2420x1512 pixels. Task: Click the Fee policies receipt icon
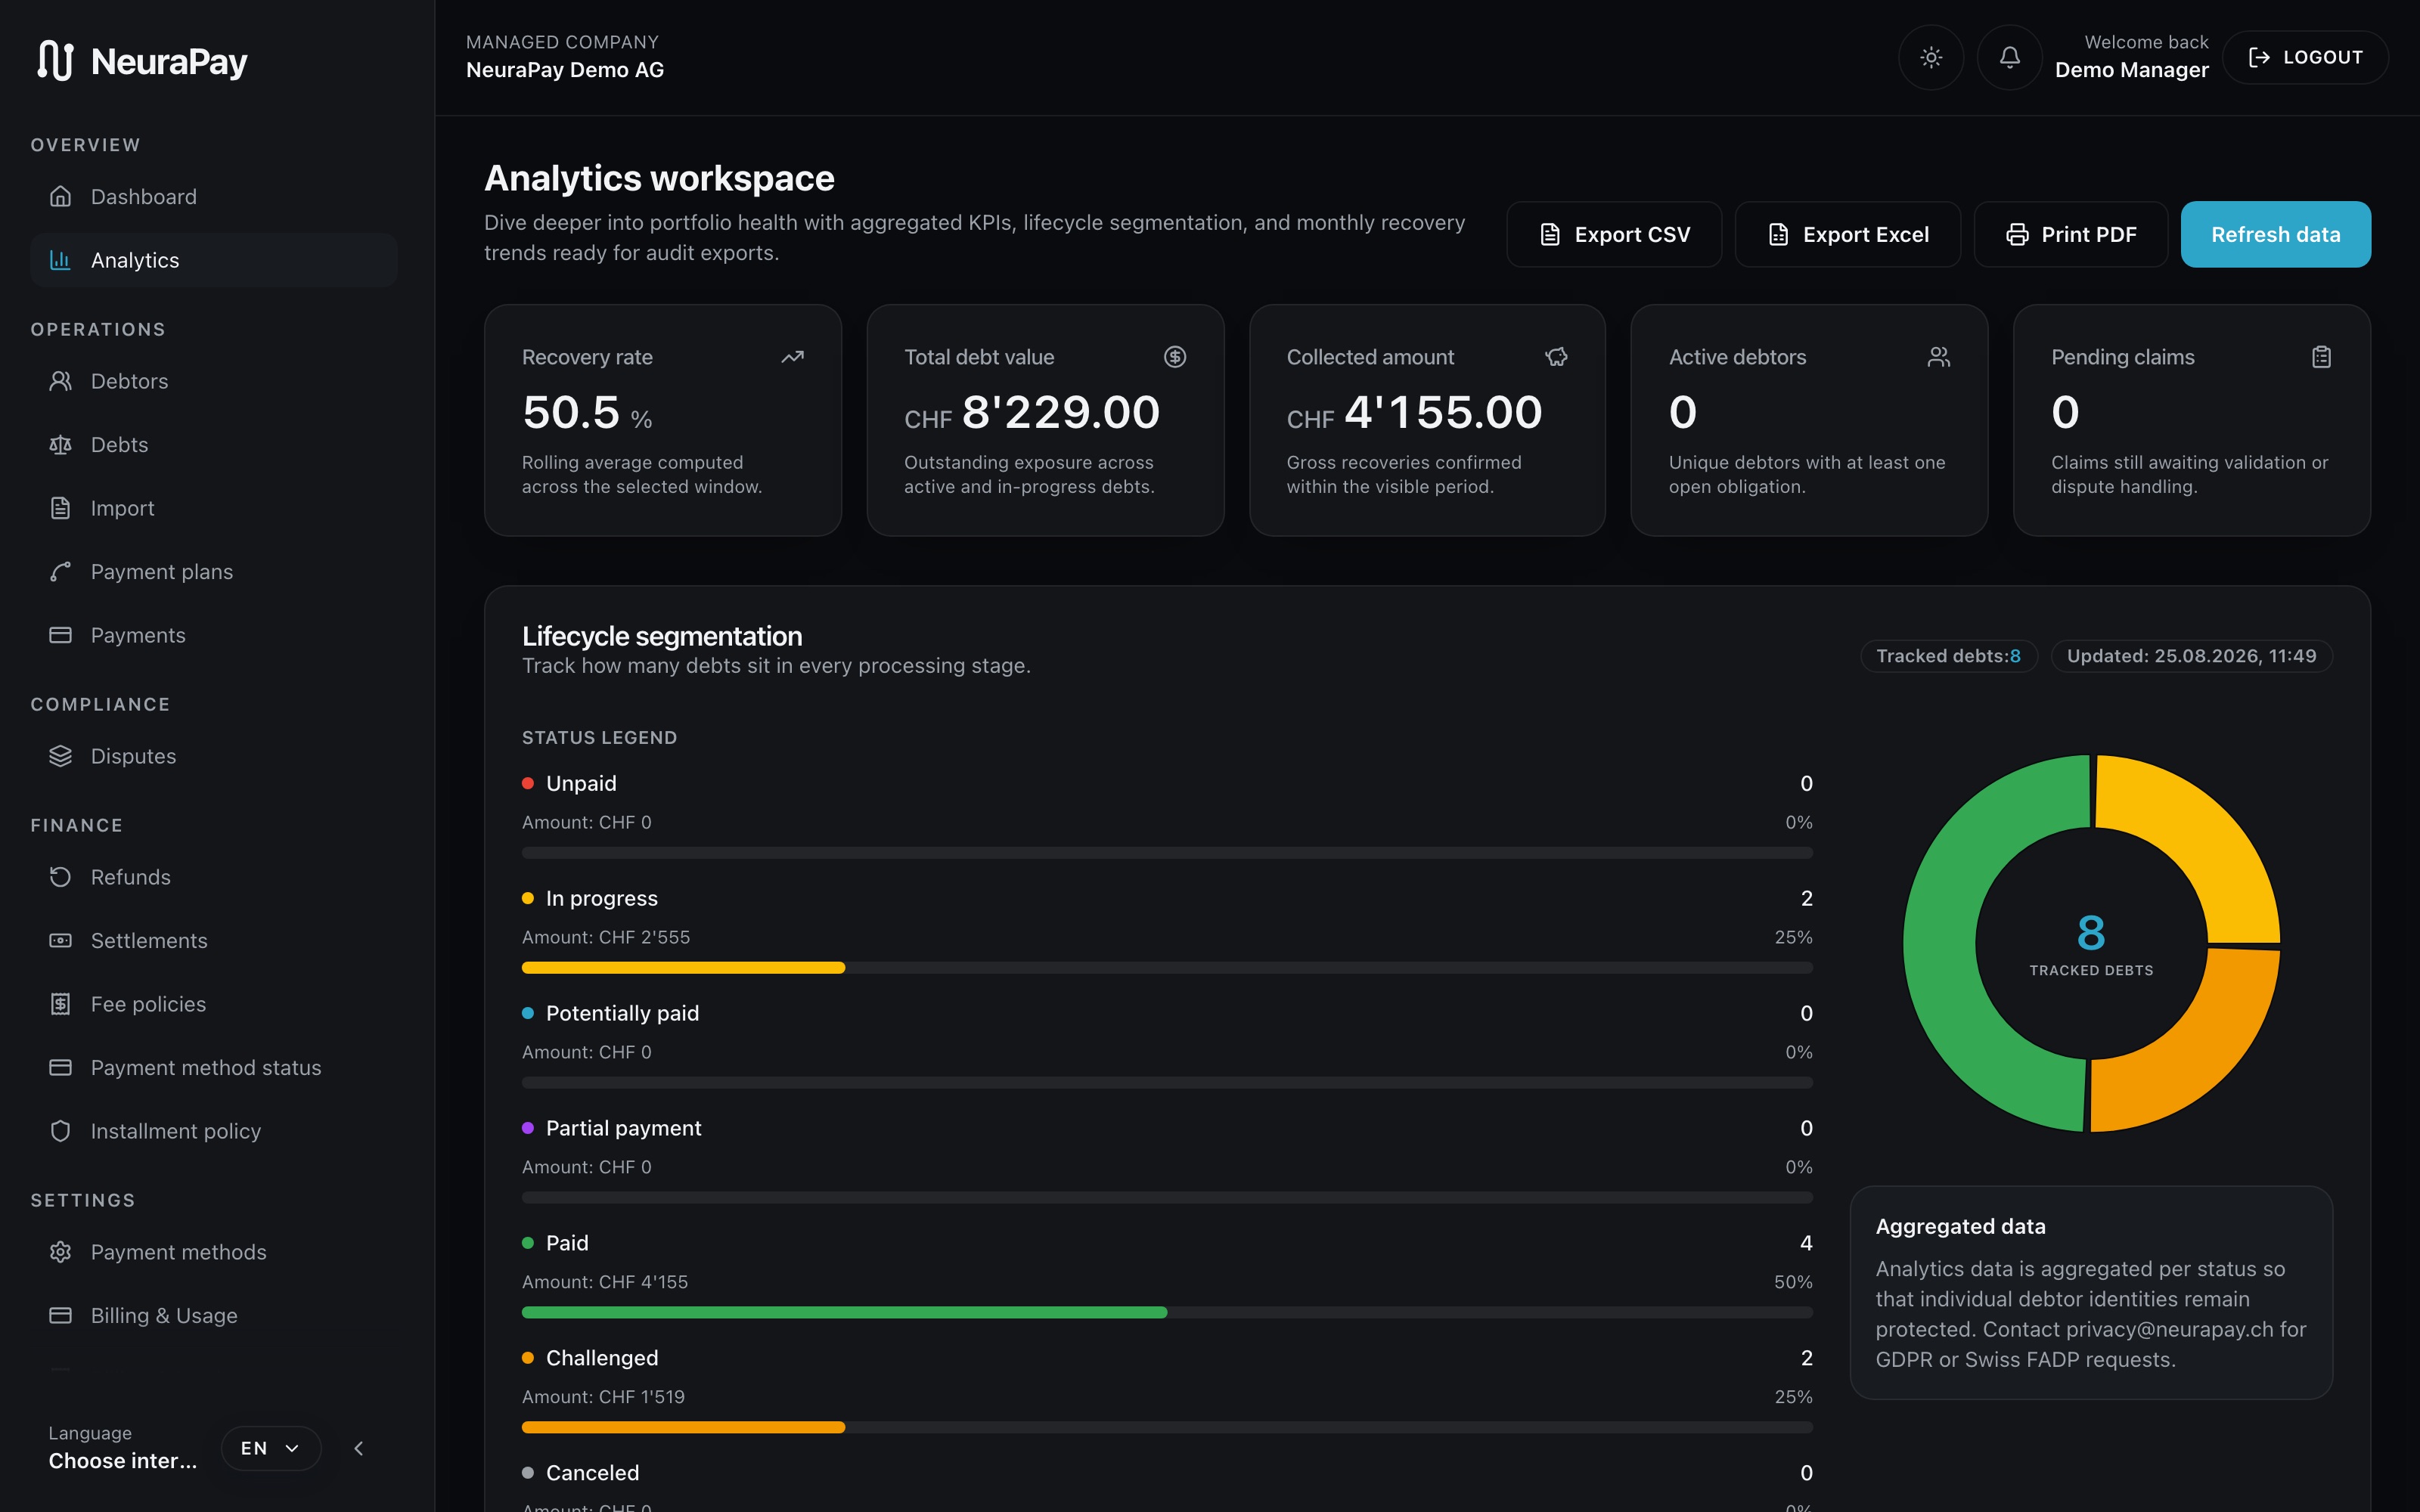[60, 1004]
